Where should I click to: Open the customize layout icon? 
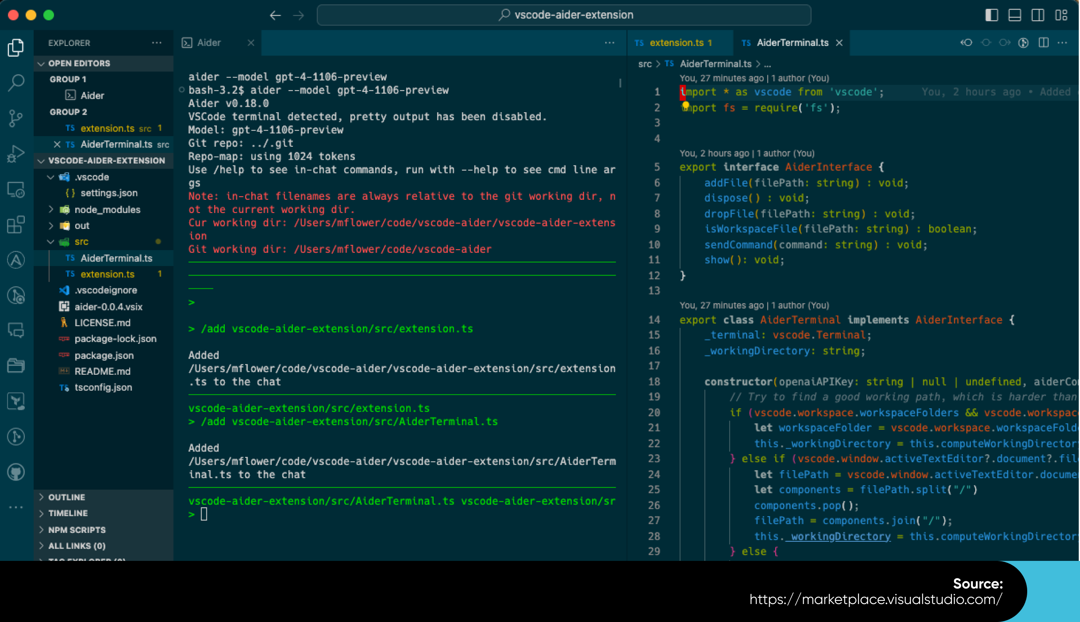[1061, 15]
